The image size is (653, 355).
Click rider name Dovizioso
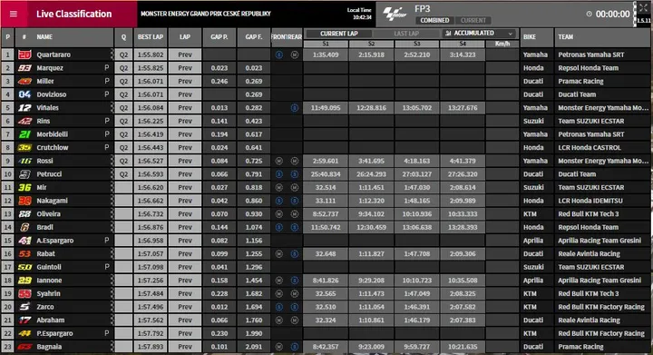pos(51,94)
